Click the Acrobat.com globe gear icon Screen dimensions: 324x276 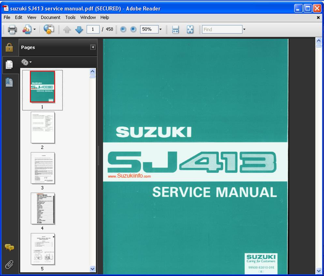[x=49, y=29]
